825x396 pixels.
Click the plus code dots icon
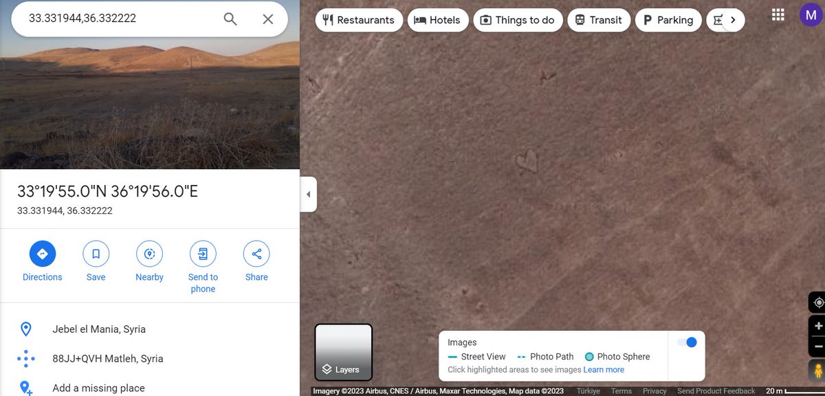pyautogui.click(x=26, y=359)
